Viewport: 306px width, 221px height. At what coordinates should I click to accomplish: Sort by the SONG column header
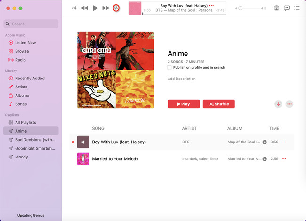click(98, 128)
